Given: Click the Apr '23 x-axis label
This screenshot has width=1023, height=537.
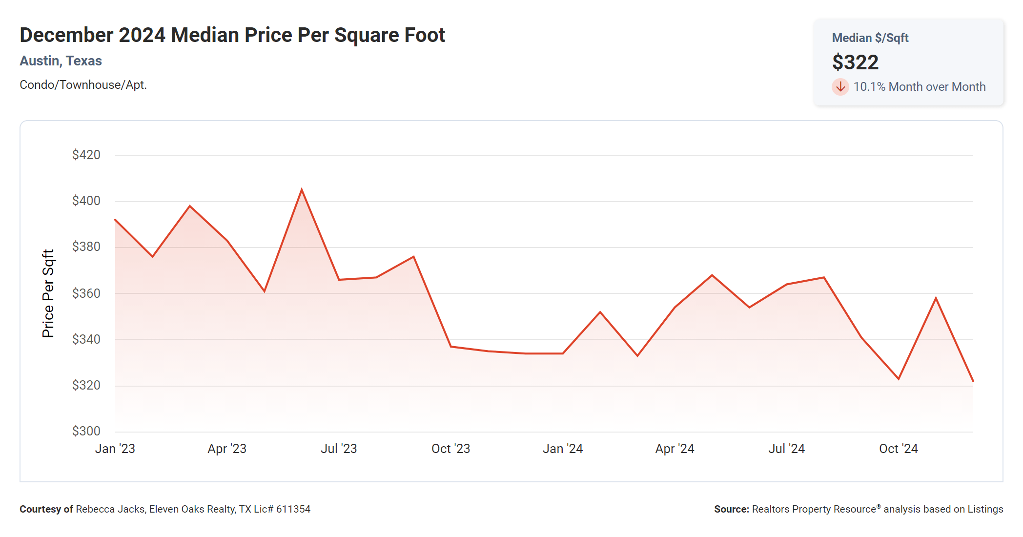Looking at the screenshot, I should [227, 449].
